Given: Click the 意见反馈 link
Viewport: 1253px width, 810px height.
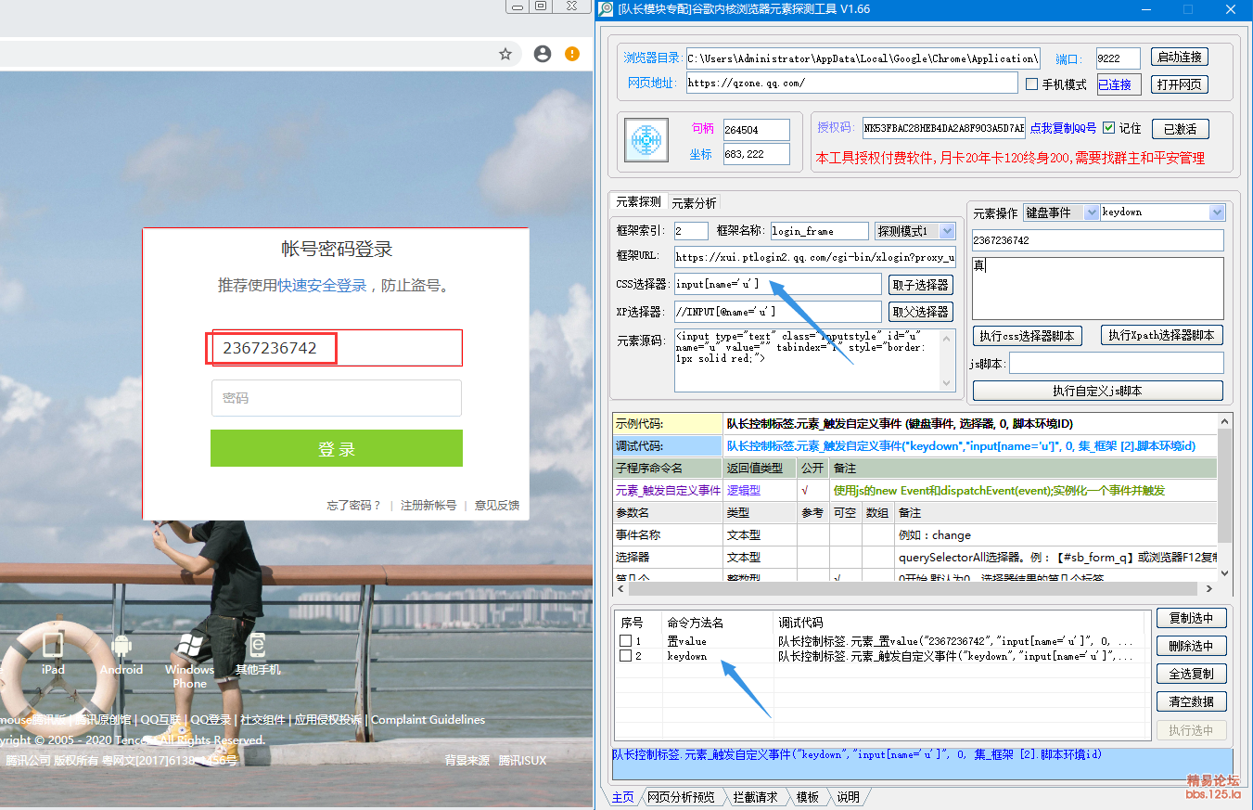Looking at the screenshot, I should [497, 506].
